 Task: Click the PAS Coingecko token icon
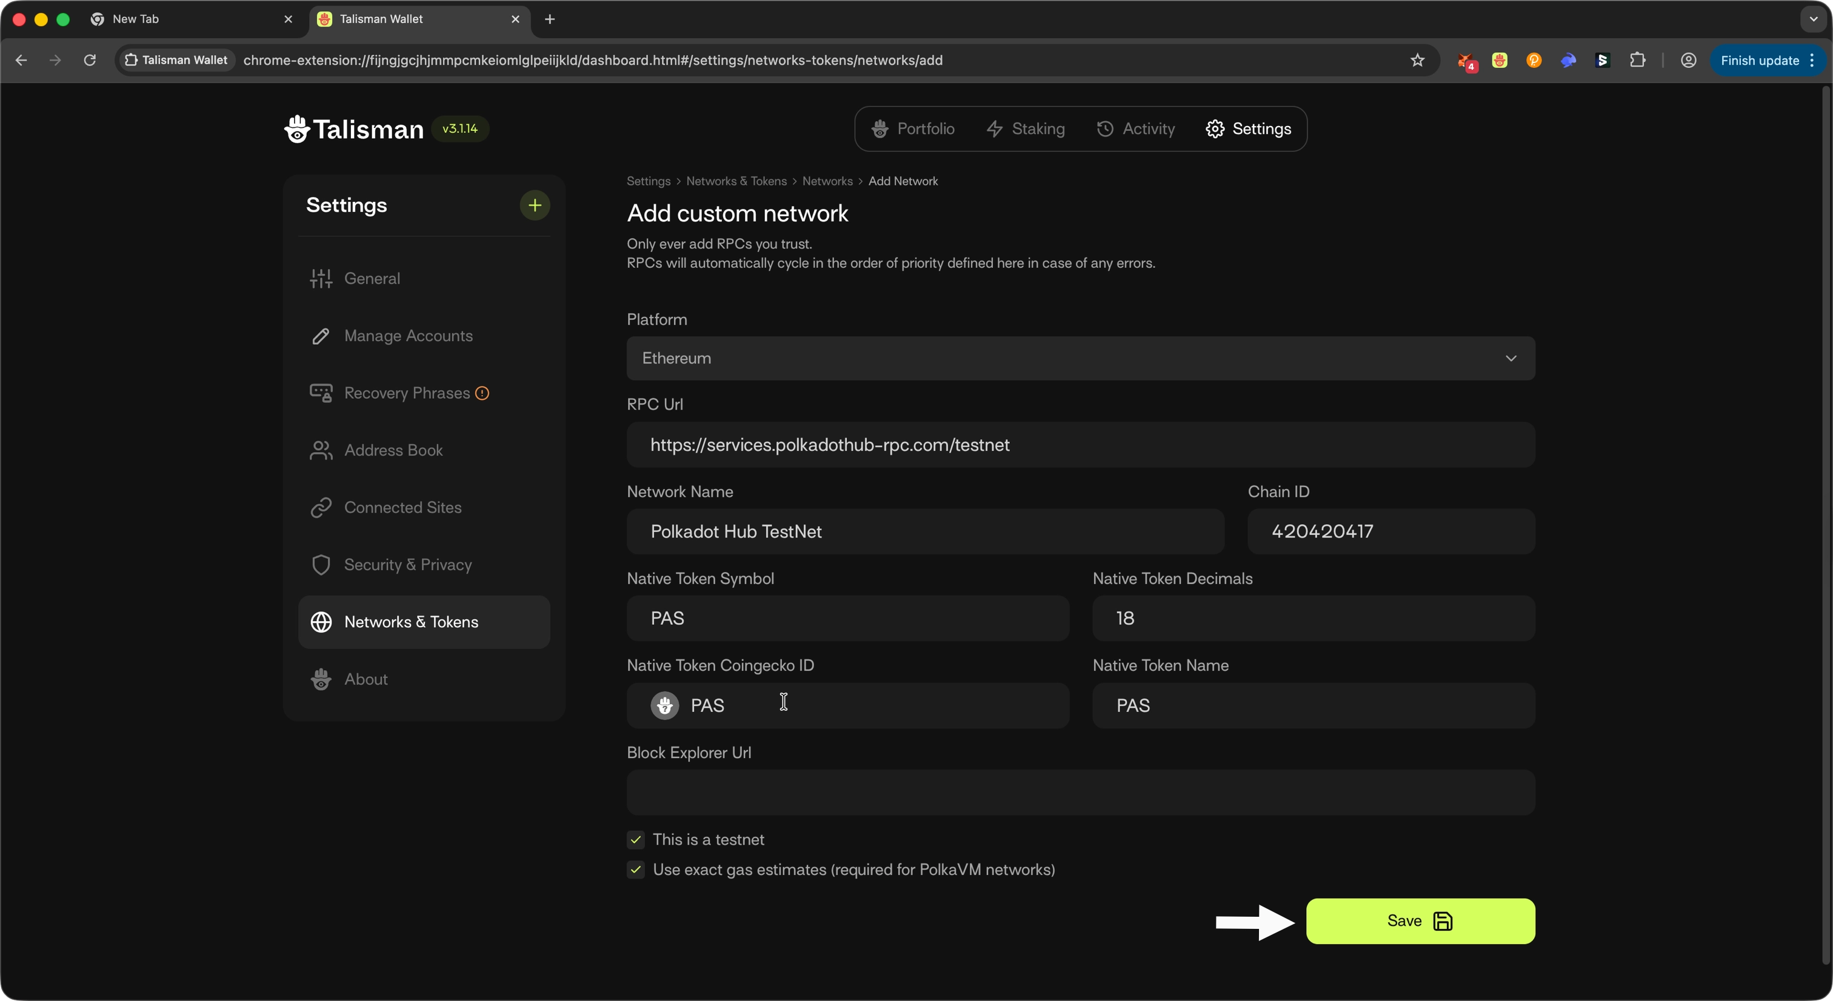(664, 706)
